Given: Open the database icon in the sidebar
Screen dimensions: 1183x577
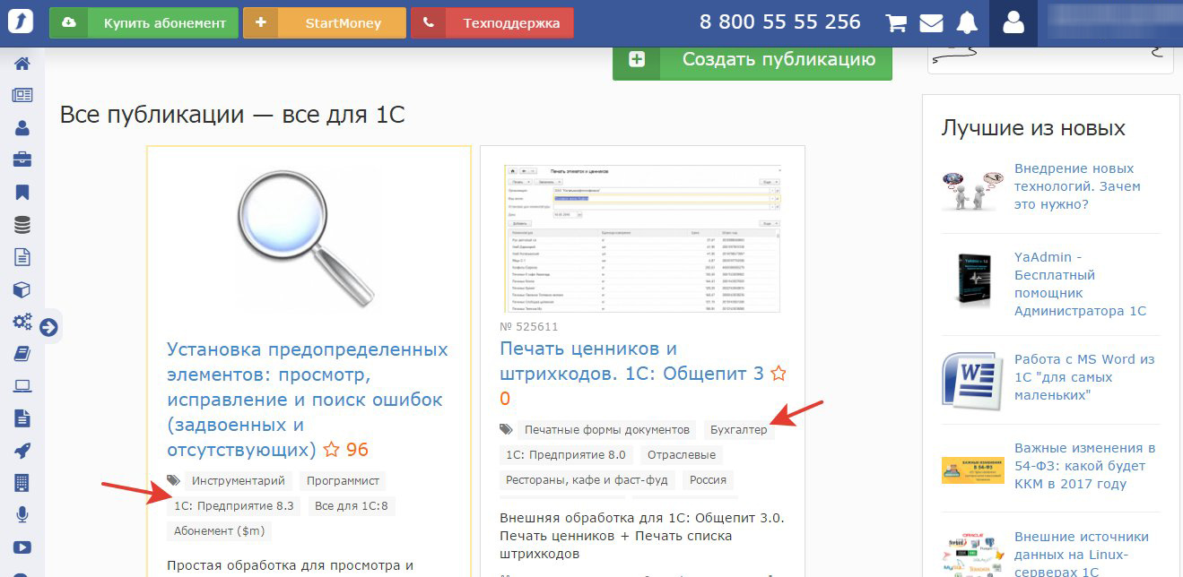Looking at the screenshot, I should (x=22, y=225).
